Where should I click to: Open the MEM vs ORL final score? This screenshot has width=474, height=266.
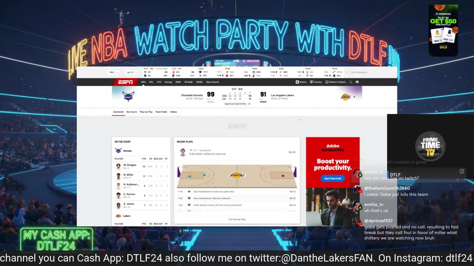coord(210,72)
